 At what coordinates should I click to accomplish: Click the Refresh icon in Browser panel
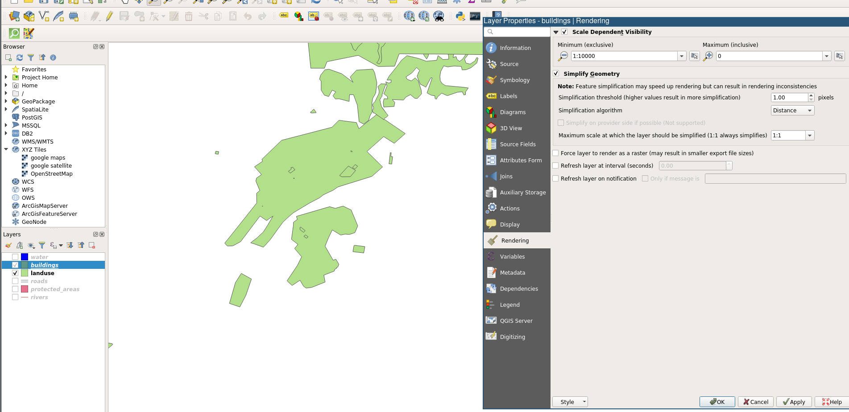[x=20, y=58]
